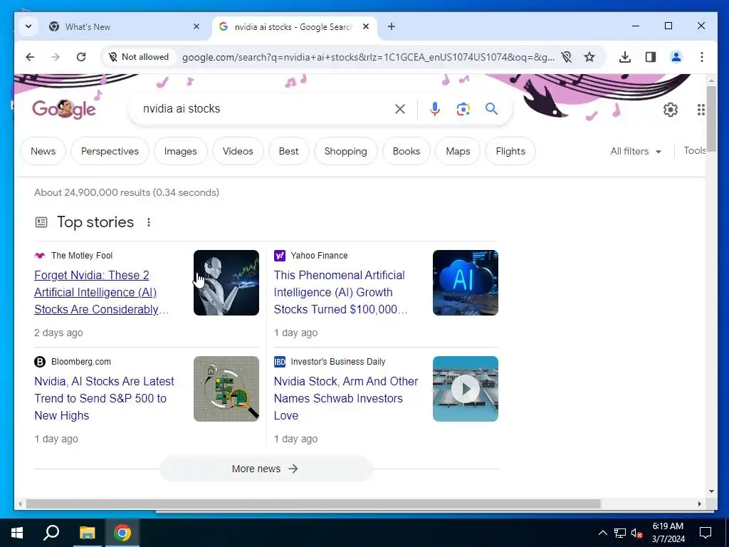Image resolution: width=729 pixels, height=547 pixels.
Task: Toggle the Chrome side panel icon
Action: pyautogui.click(x=651, y=57)
